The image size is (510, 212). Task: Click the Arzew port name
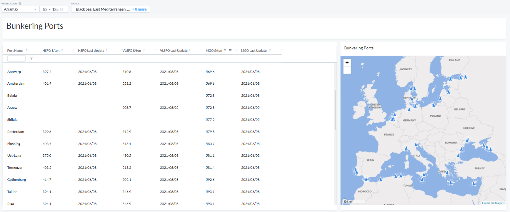point(12,108)
